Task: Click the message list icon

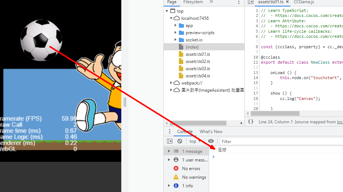Action: [x=176, y=151]
